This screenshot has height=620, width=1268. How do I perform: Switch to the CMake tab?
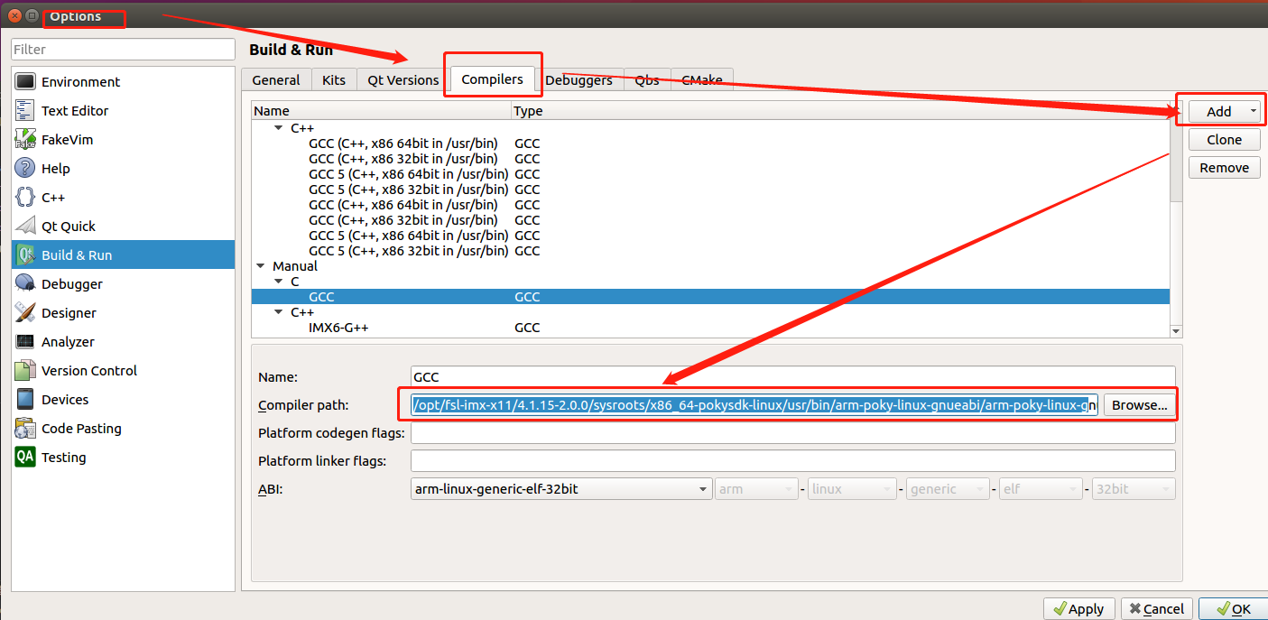702,79
